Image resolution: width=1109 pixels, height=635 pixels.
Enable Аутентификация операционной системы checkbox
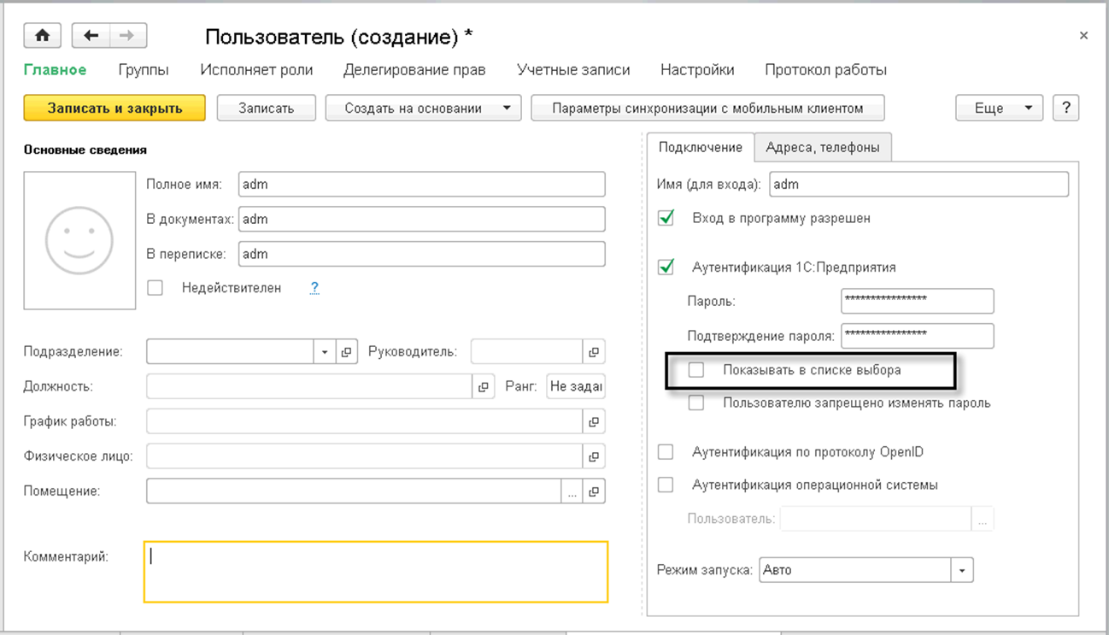[666, 485]
